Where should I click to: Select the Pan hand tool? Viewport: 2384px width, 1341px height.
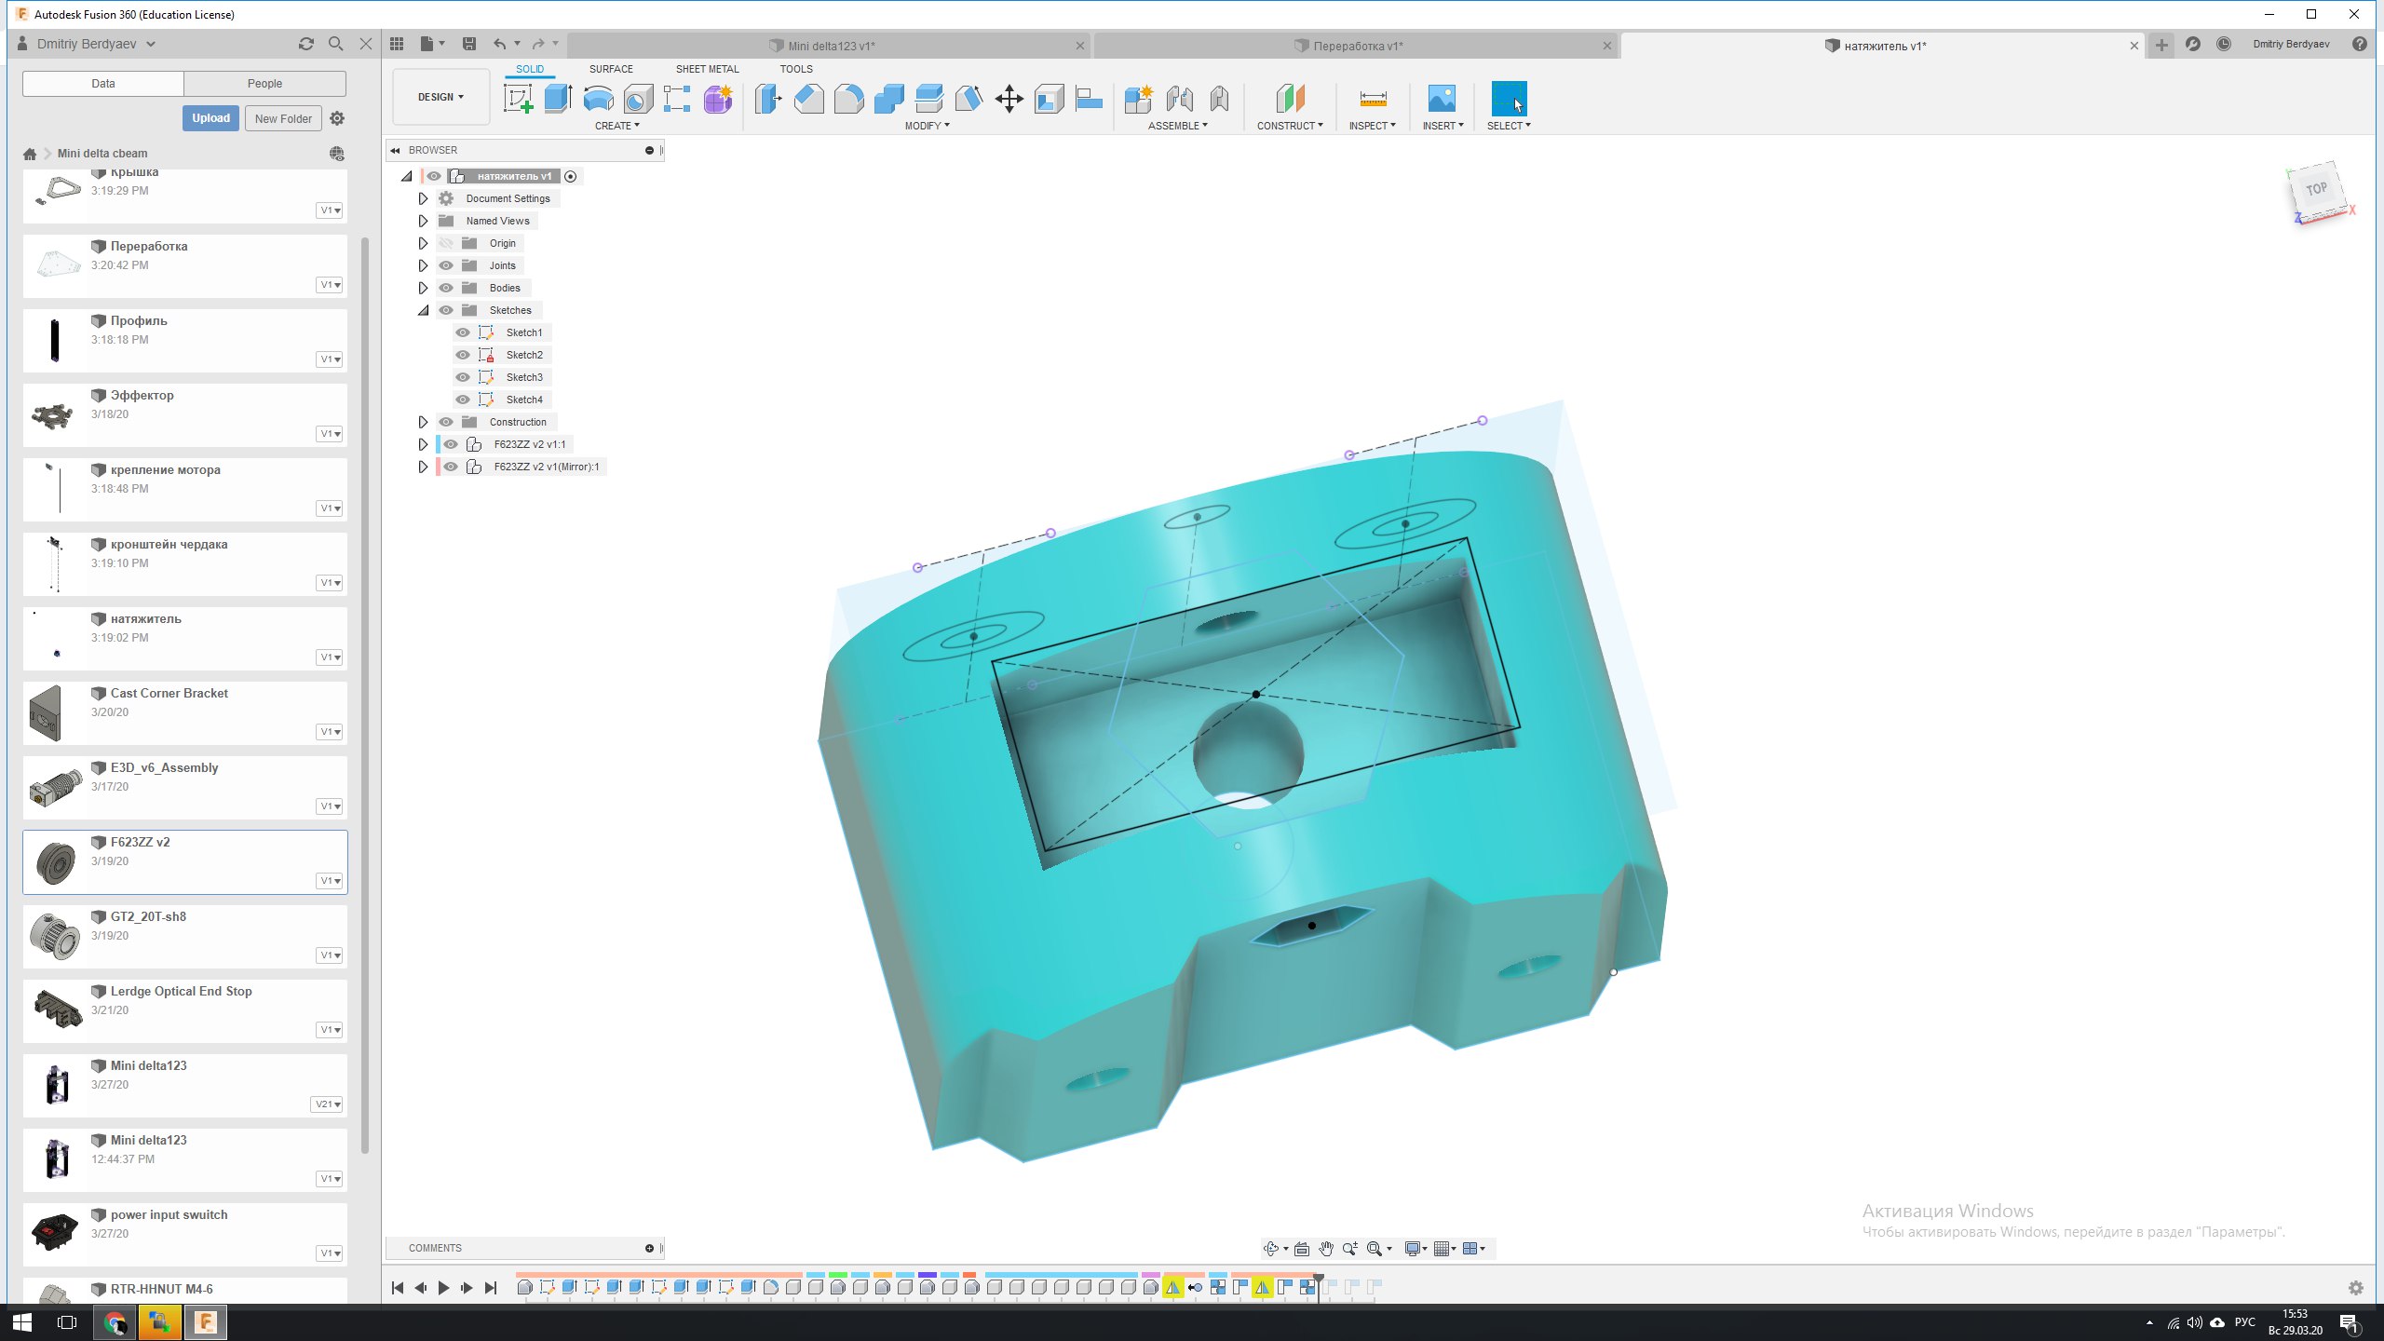click(1326, 1249)
